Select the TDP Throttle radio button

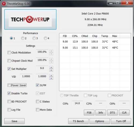tap(62, 95)
